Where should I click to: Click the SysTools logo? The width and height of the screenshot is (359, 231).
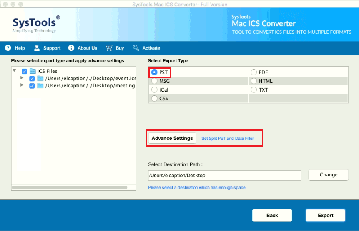[x=36, y=24]
